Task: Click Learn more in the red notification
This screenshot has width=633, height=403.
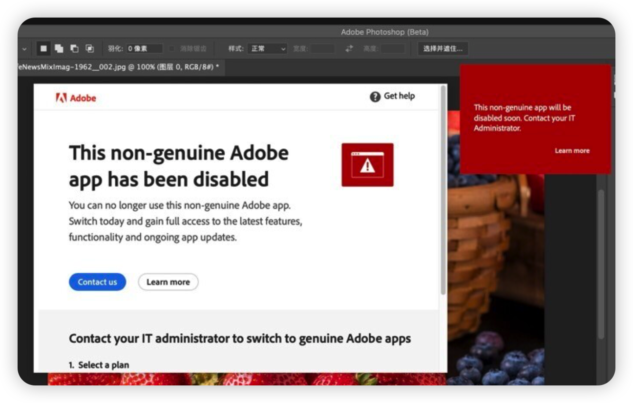Action: coord(572,151)
